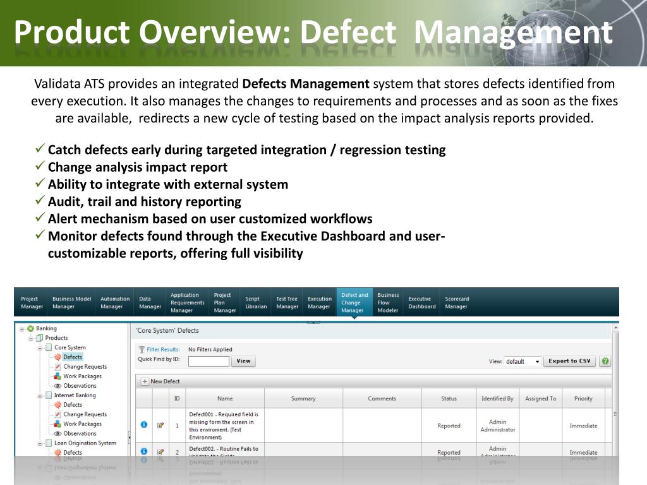Click the Comments column header
This screenshot has width=647, height=485.
coord(382,398)
